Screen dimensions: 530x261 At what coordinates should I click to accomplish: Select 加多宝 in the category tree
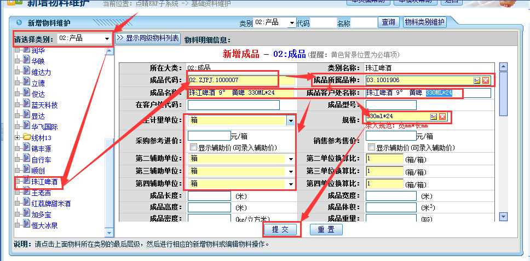(41, 214)
